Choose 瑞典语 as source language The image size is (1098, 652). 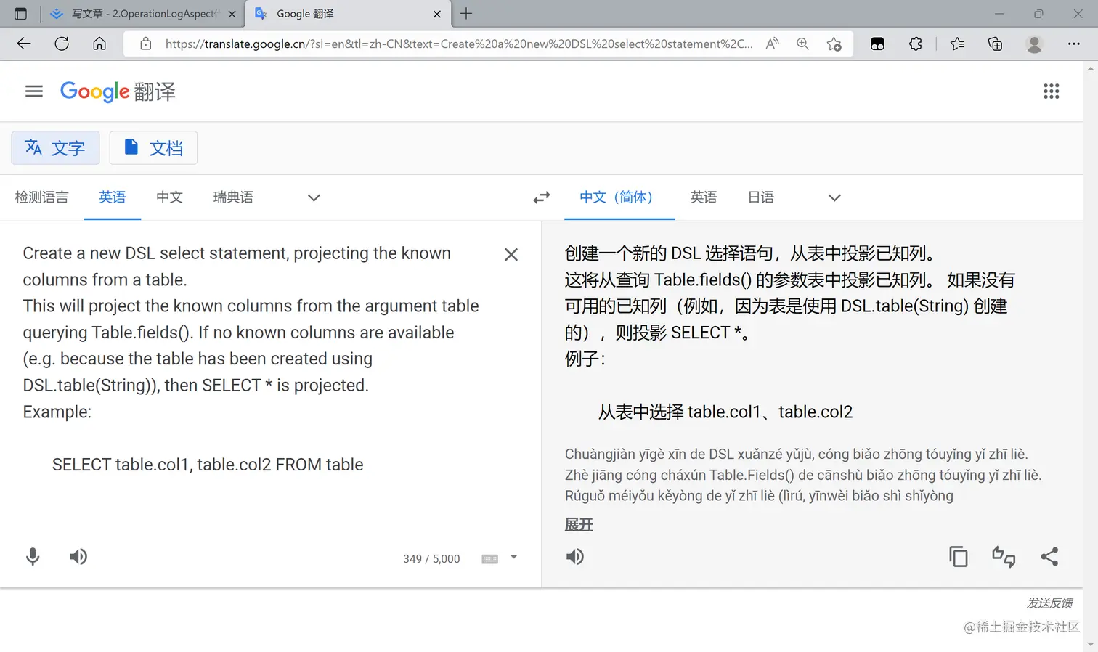click(233, 197)
